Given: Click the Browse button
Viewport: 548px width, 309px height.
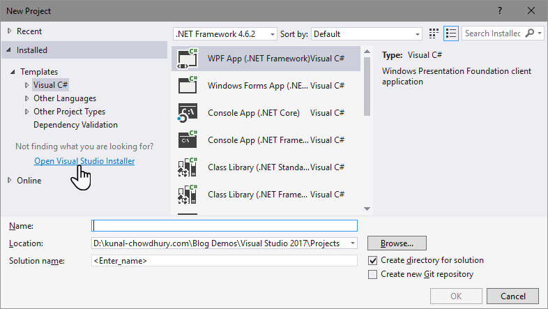Looking at the screenshot, I should (397, 243).
